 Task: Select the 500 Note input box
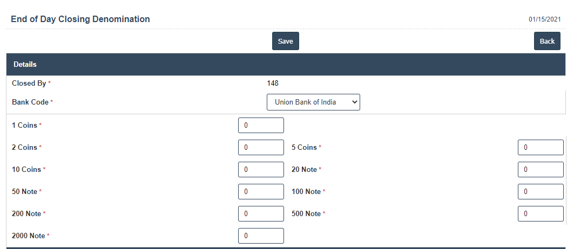pos(540,213)
